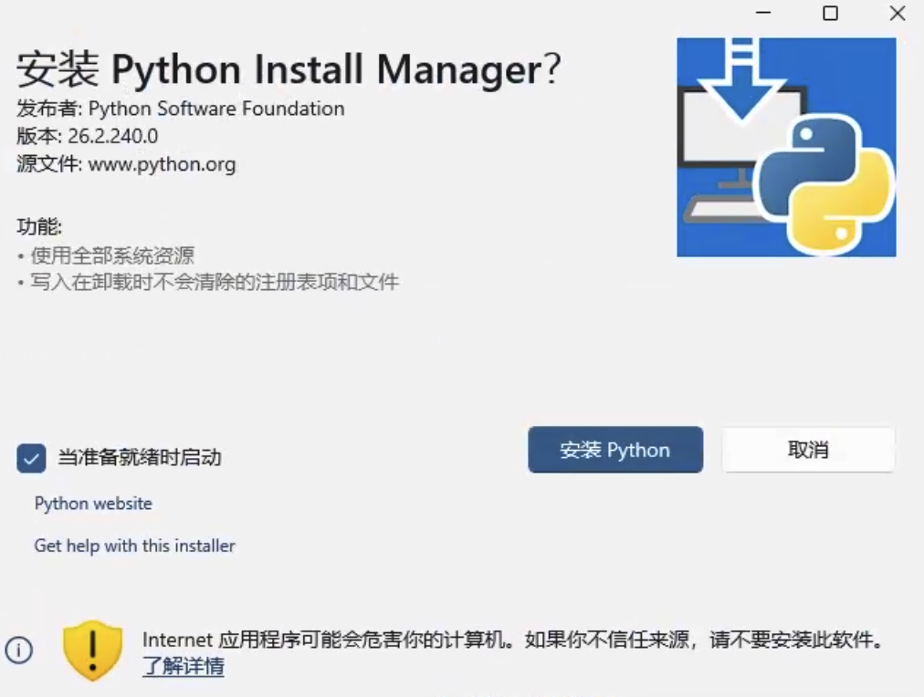
Task: Click the 功能: heading
Action: point(39,226)
